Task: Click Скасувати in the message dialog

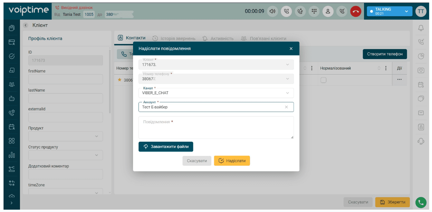Action: pyautogui.click(x=197, y=161)
